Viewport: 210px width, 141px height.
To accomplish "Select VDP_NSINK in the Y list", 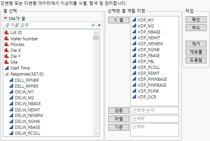I will pyautogui.click(x=149, y=50).
